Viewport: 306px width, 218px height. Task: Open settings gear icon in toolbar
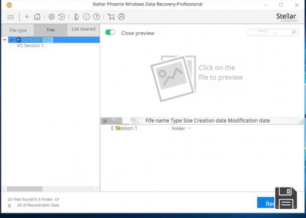point(51,17)
